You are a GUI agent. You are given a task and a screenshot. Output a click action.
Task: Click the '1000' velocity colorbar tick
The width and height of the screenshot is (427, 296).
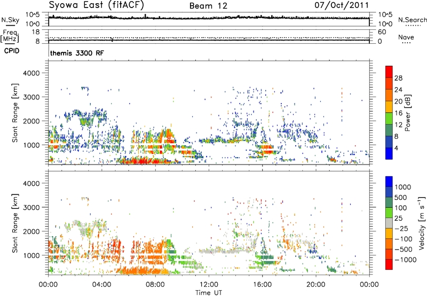pos(402,187)
